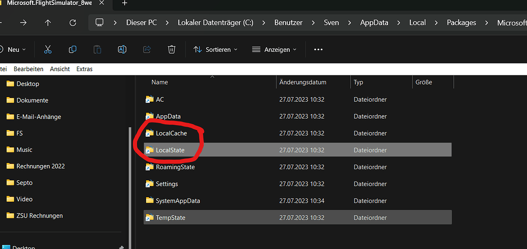
Task: Select the SystemAppData folder
Action: [x=178, y=201]
